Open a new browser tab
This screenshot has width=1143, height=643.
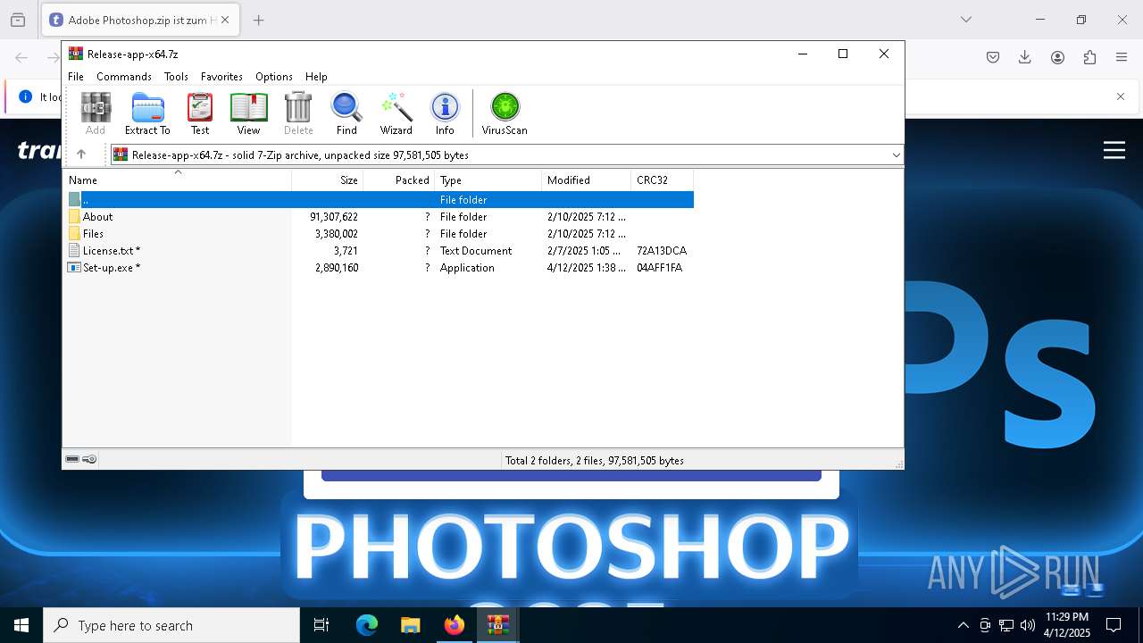coord(259,20)
